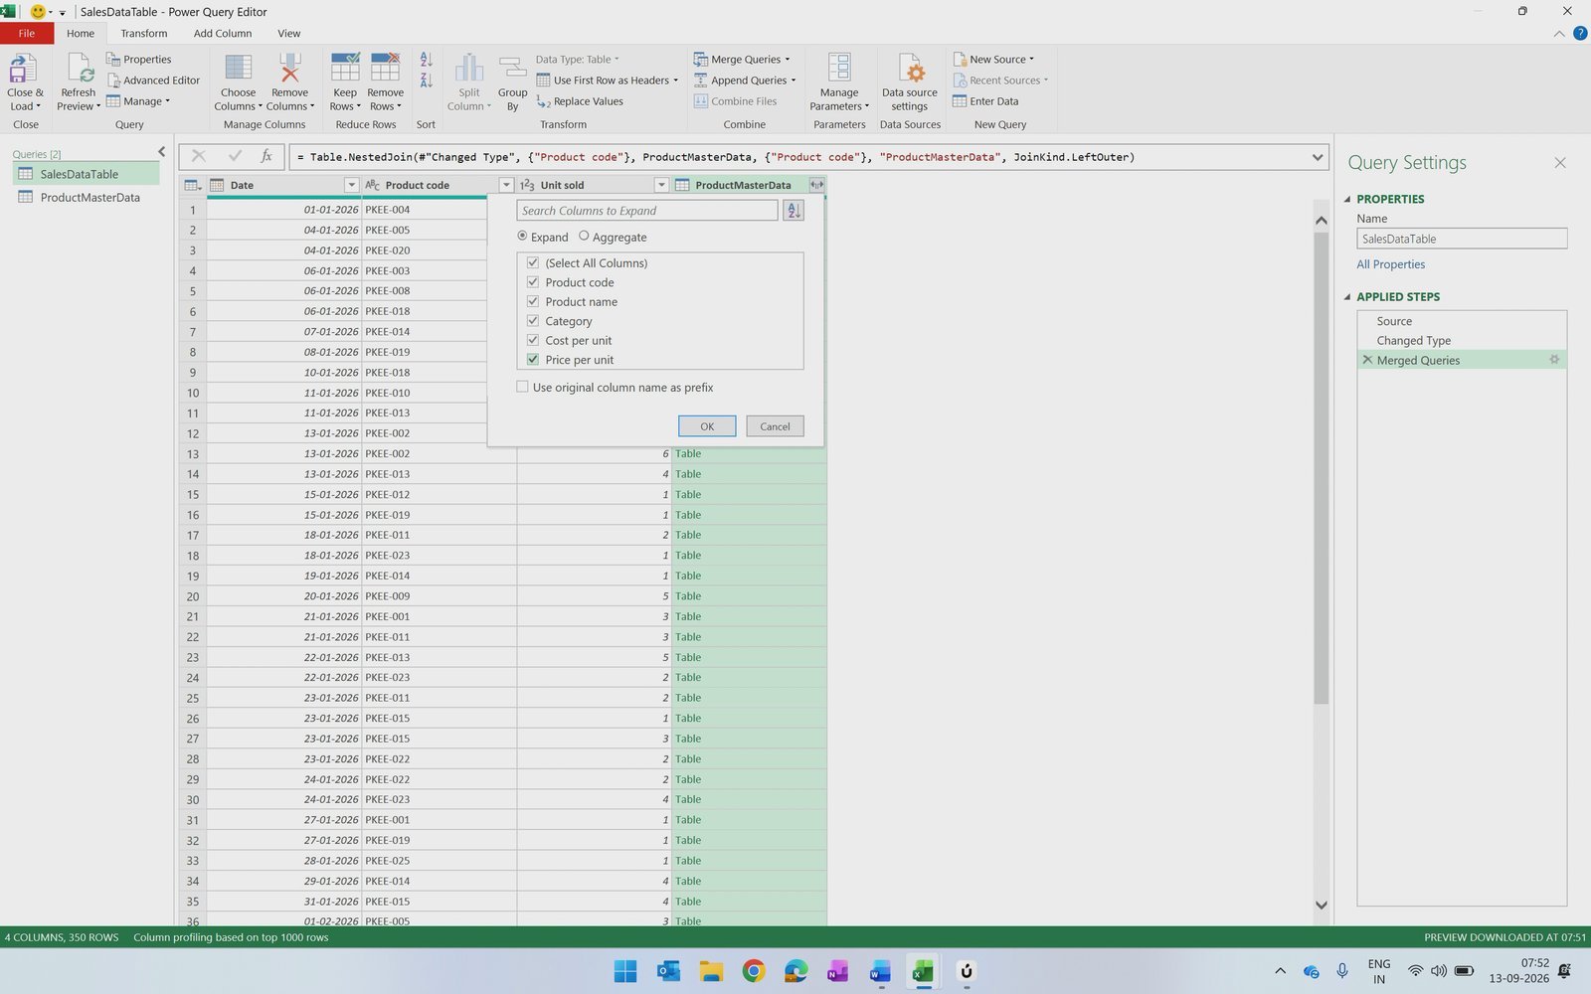Image resolution: width=1591 pixels, height=994 pixels.
Task: Switch to the Add Column ribbon tab
Action: tap(223, 33)
